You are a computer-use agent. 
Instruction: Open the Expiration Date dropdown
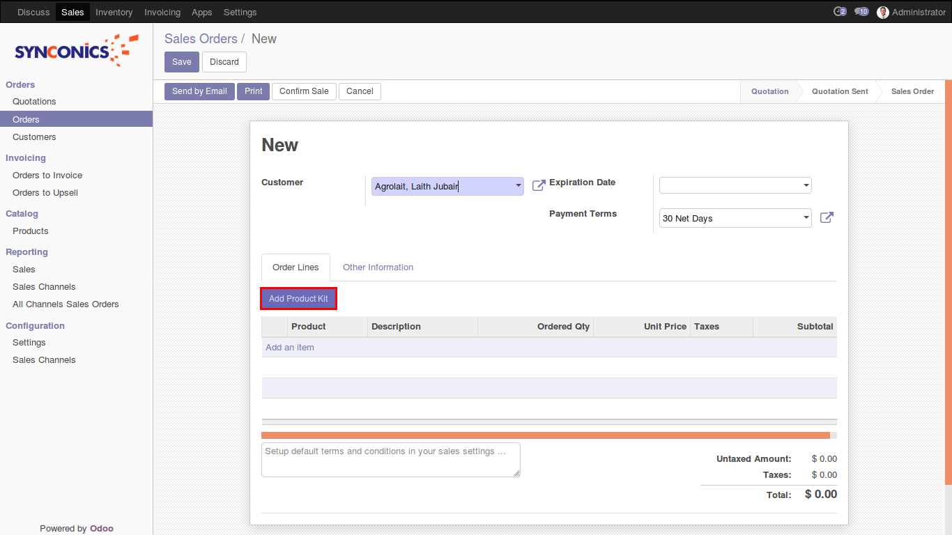(806, 185)
